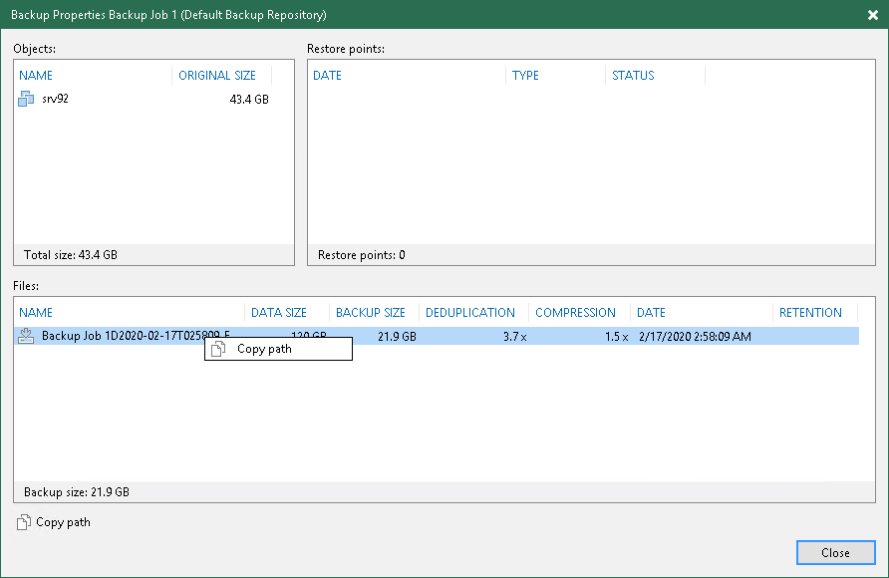The image size is (889, 578).
Task: Click the srv92 machine icon
Action: point(26,100)
